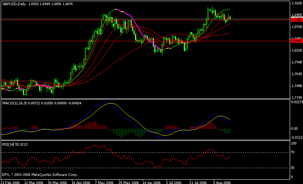This screenshot has width=303, height=184.
Task: Click the 1.7945 price scale label
Action: (x=297, y=62)
